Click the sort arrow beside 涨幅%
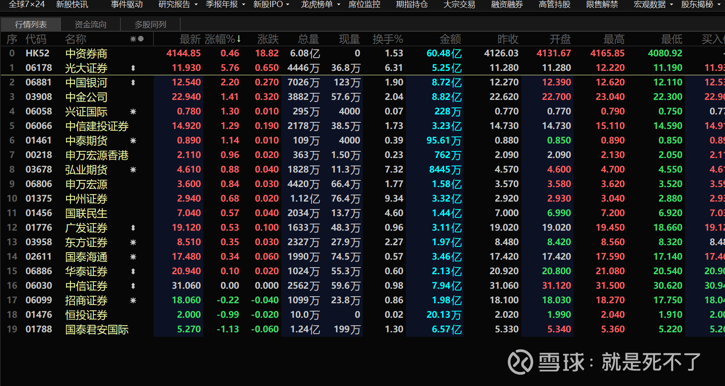 click(x=239, y=39)
